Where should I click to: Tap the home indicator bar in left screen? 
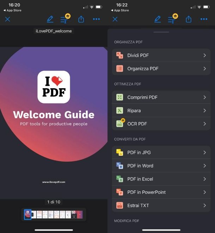(x=54, y=230)
